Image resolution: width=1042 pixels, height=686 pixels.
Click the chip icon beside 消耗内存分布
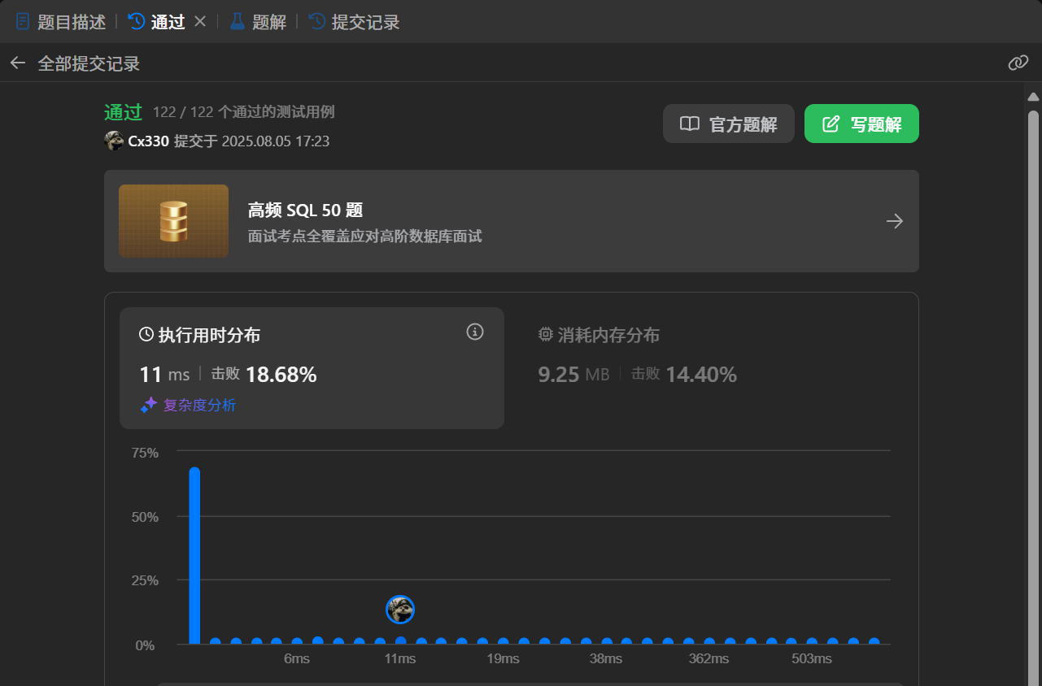click(546, 334)
